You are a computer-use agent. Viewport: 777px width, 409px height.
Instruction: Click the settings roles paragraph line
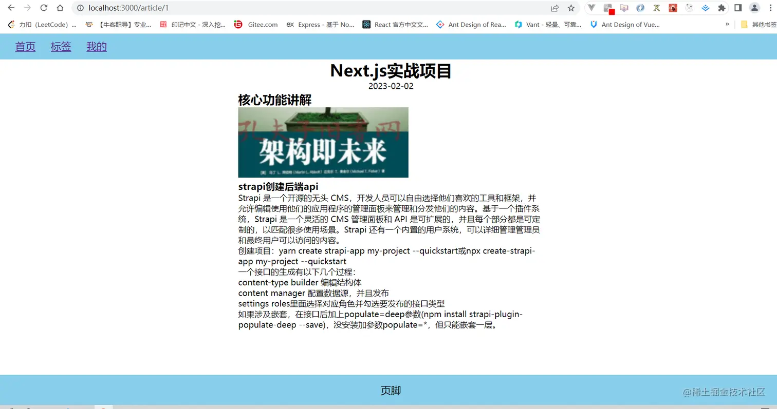coord(341,304)
